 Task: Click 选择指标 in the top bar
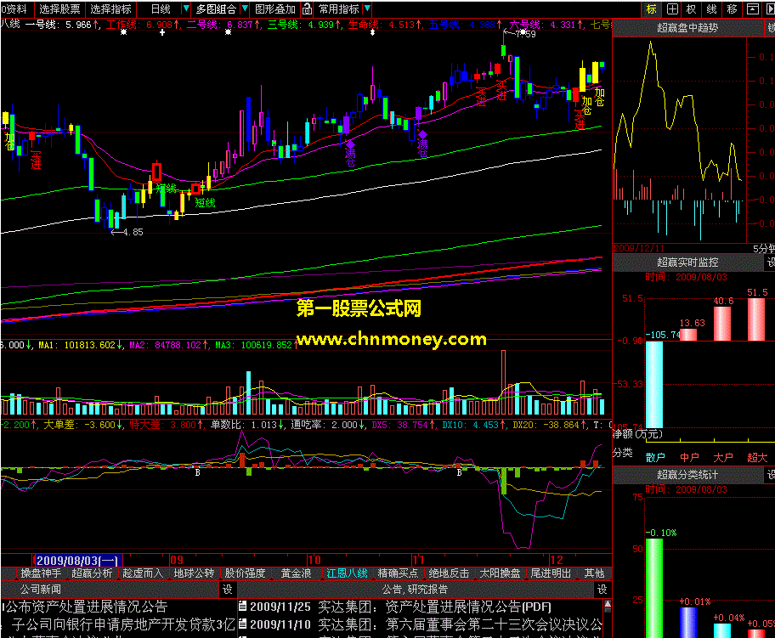[110, 8]
